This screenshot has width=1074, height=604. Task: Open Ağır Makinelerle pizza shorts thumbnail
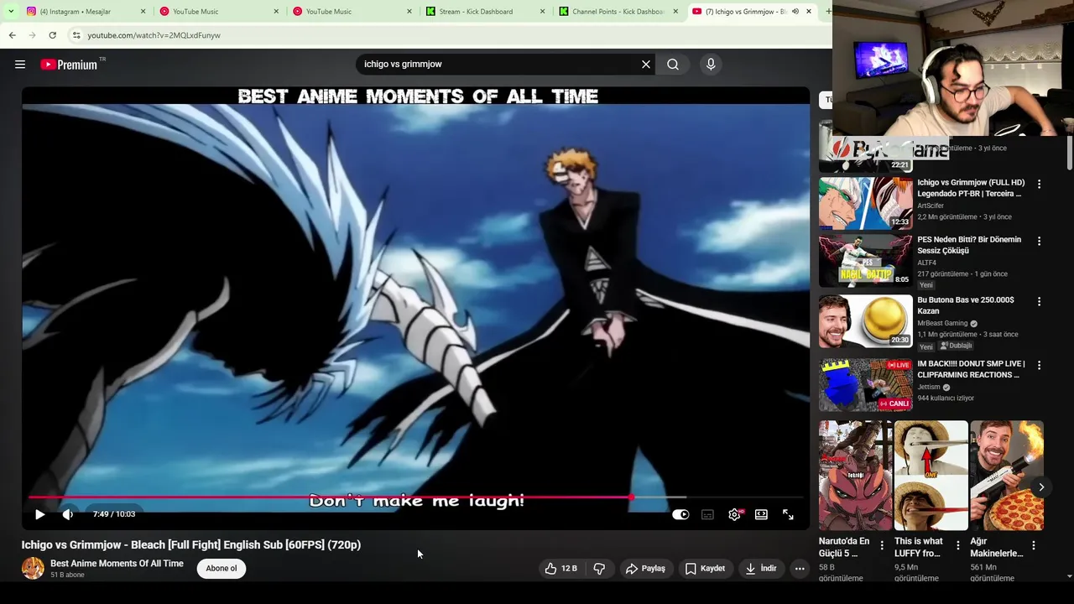click(1007, 476)
